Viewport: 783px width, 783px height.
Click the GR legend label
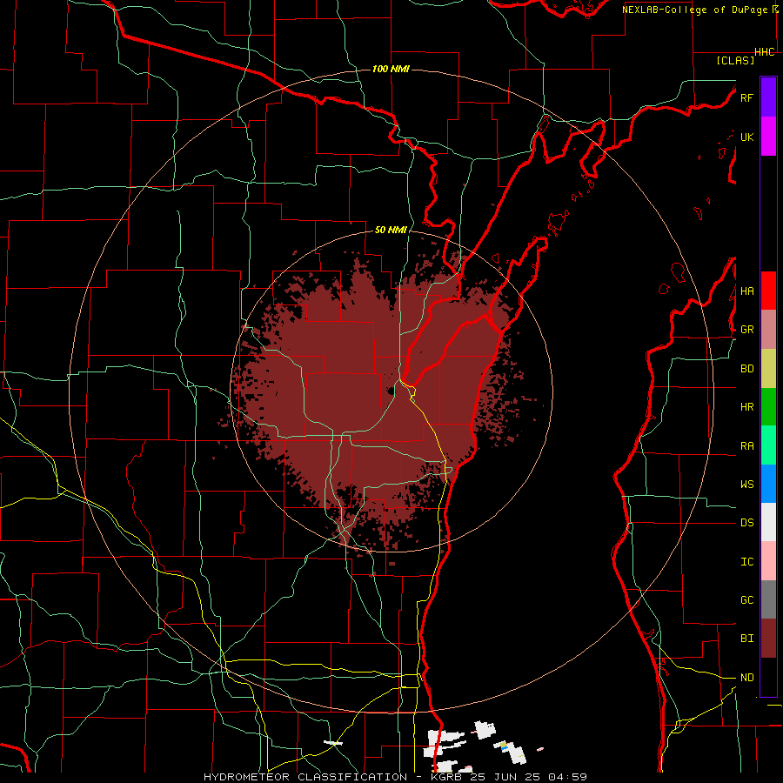[746, 330]
